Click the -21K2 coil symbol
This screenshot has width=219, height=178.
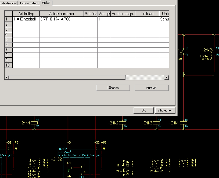tap(122, 123)
